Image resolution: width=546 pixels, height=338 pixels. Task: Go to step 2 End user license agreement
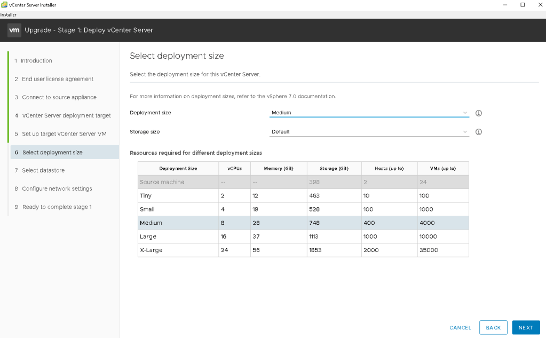coord(58,79)
